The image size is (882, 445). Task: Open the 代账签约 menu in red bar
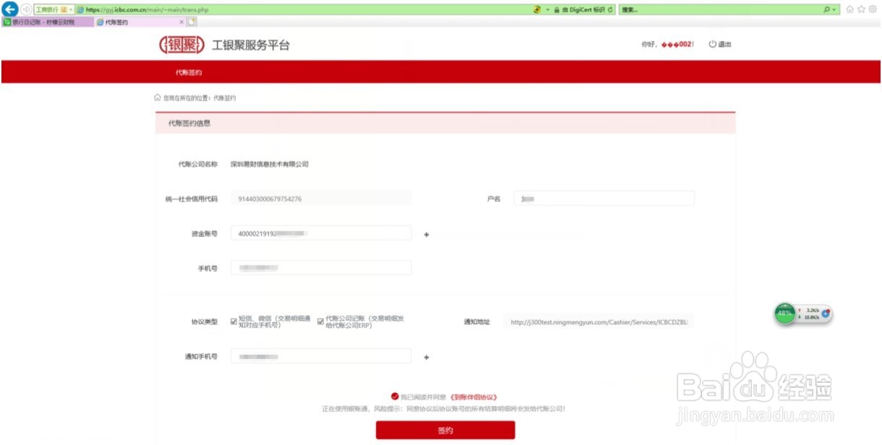coord(189,72)
